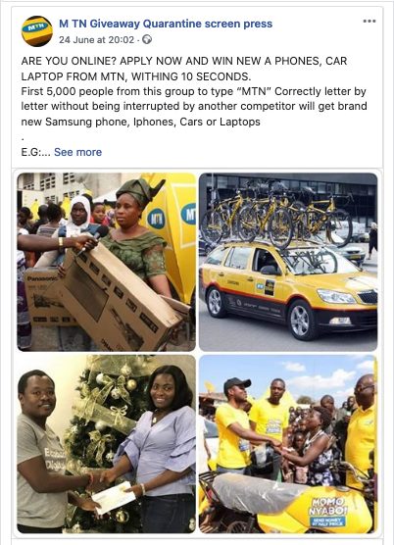Click the MTN logo on yellow banner

pyautogui.click(x=156, y=219)
